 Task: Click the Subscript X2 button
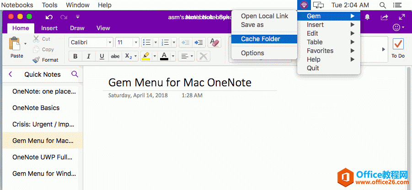[128, 56]
